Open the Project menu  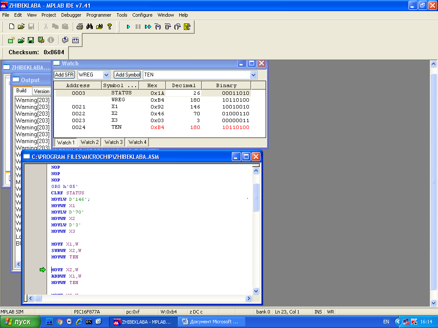pyautogui.click(x=49, y=15)
